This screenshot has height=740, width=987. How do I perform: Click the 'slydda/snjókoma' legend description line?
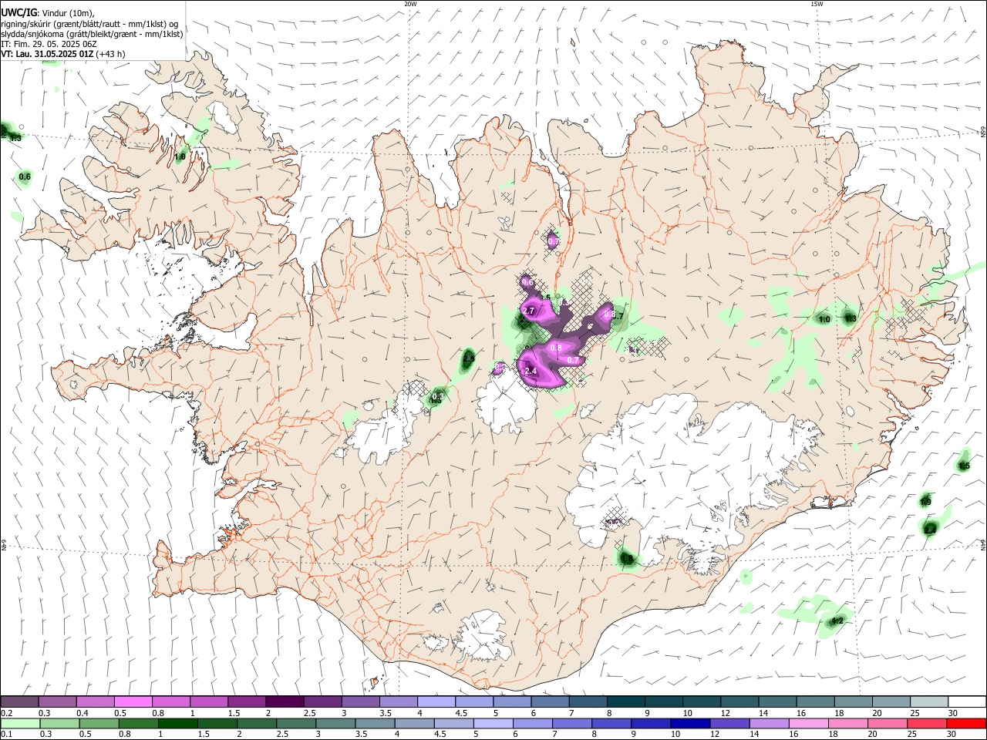tap(92, 34)
